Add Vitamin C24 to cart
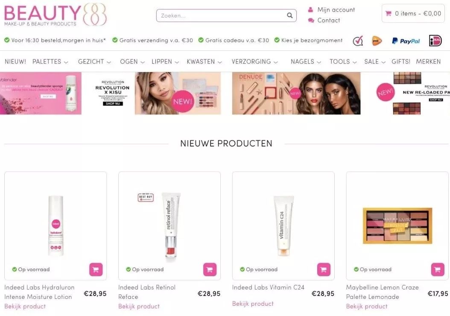Image resolution: width=450 pixels, height=316 pixels. [324, 269]
